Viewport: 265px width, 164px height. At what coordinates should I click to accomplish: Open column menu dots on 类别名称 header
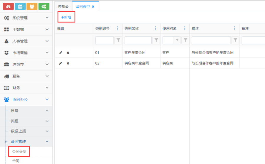155,28
